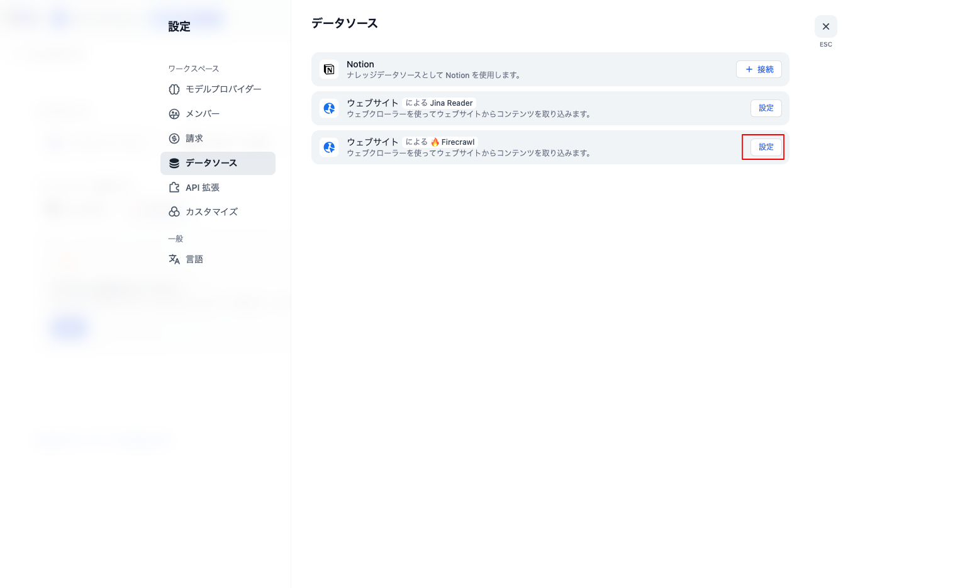Click the model provider brain icon
This screenshot has height=588, width=960.
174,89
